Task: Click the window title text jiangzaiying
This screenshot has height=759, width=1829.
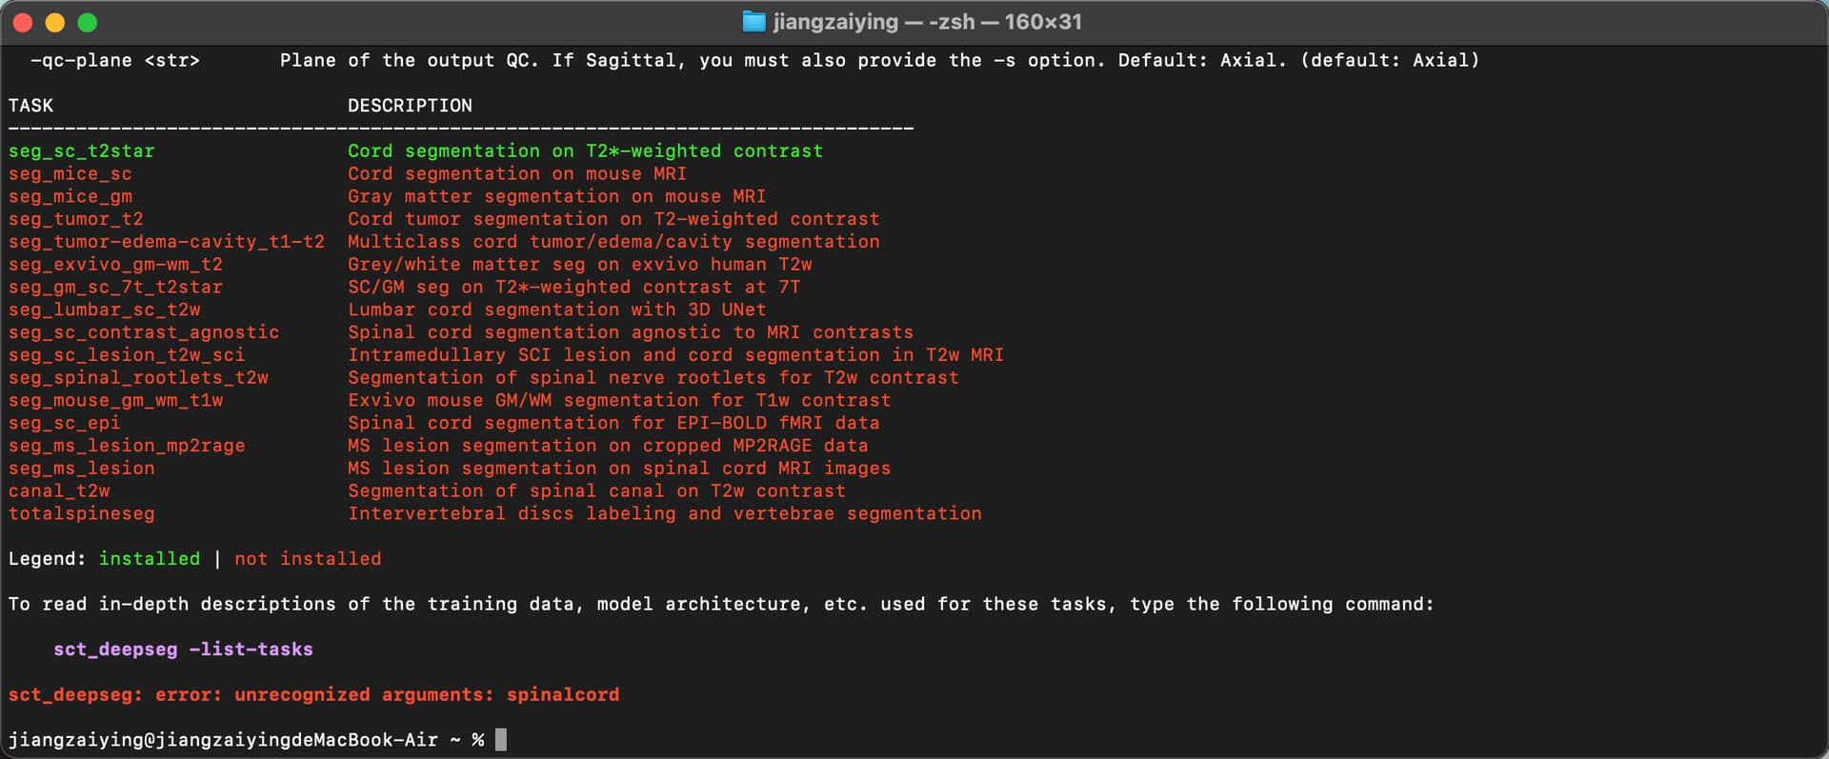Action: (835, 22)
